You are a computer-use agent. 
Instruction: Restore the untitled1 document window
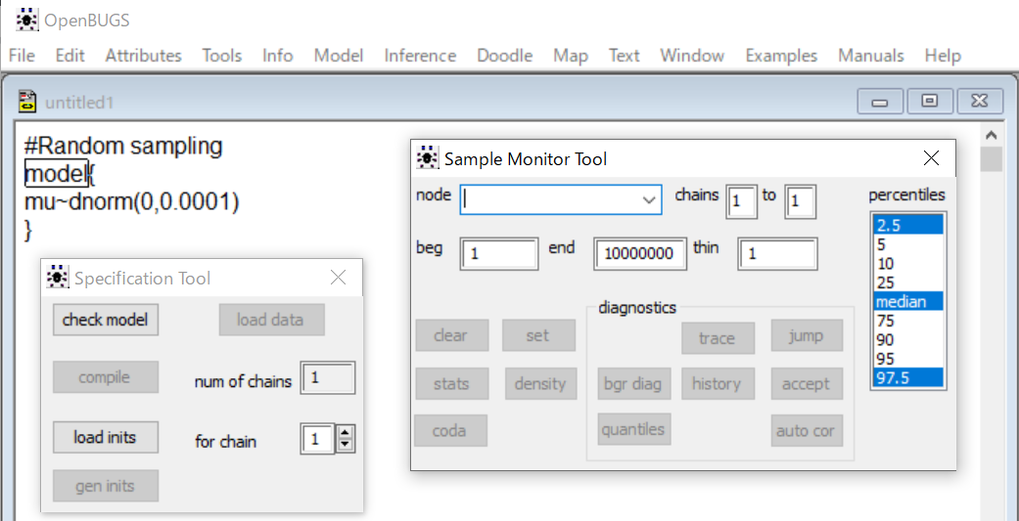click(930, 102)
